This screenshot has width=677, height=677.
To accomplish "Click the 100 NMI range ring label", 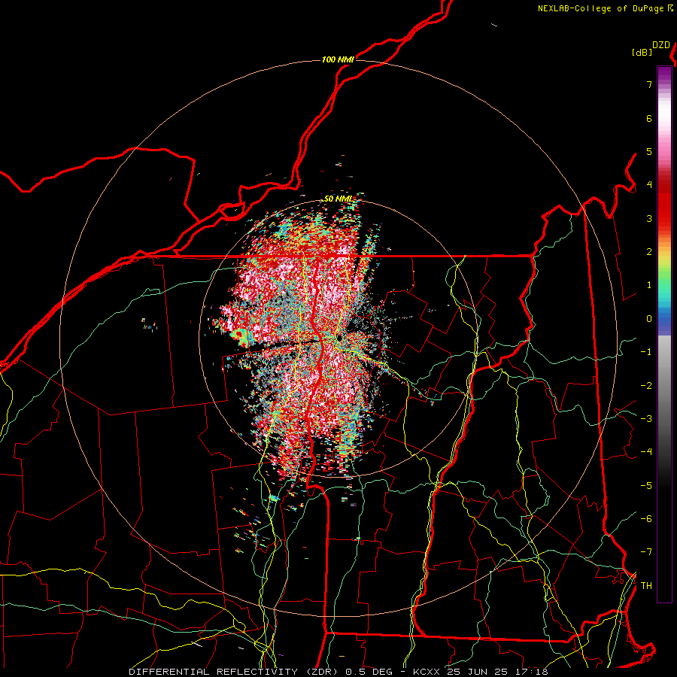I will click(338, 59).
